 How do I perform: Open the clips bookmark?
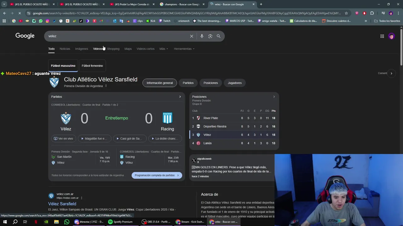(138, 21)
